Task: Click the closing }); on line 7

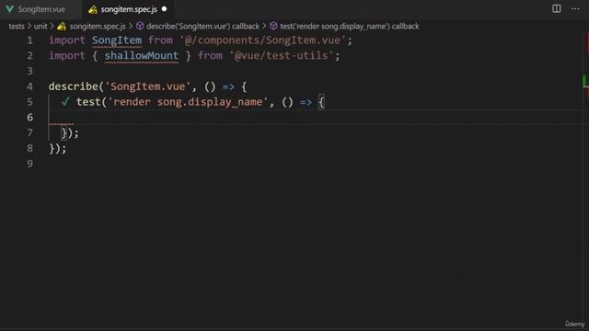Action: coord(70,132)
